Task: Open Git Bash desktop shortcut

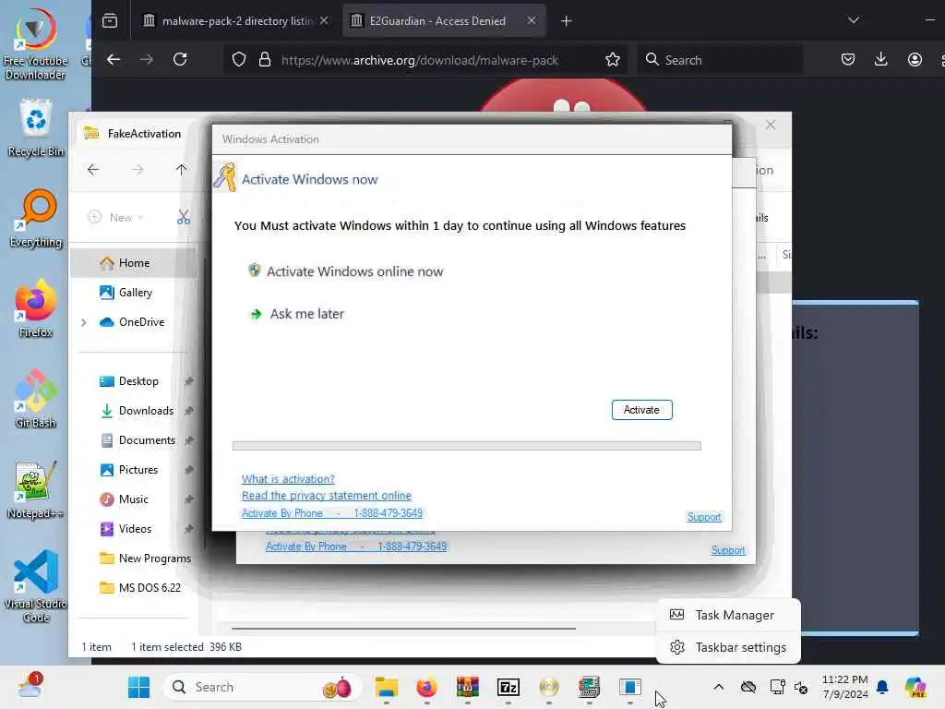Action: pos(36,399)
